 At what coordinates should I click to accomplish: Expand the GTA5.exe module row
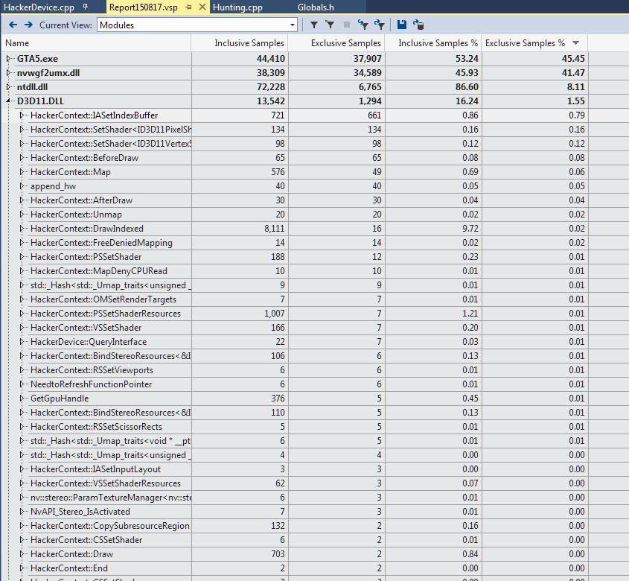coord(8,59)
